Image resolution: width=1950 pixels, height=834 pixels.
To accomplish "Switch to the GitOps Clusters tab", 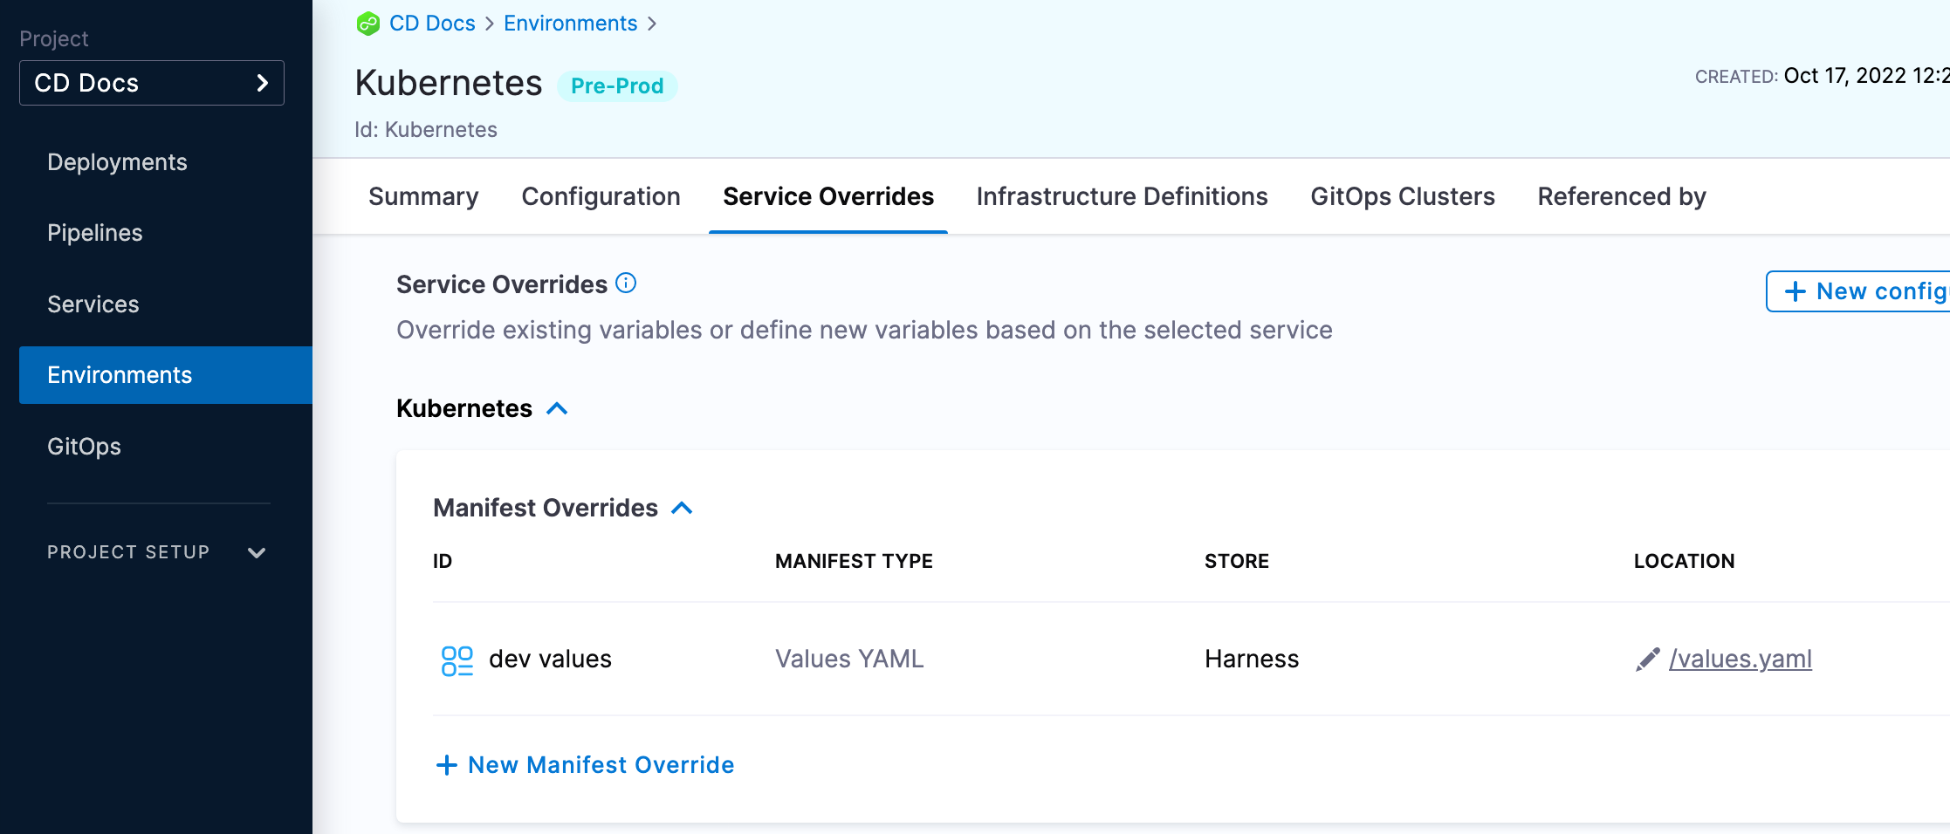I will tap(1402, 196).
